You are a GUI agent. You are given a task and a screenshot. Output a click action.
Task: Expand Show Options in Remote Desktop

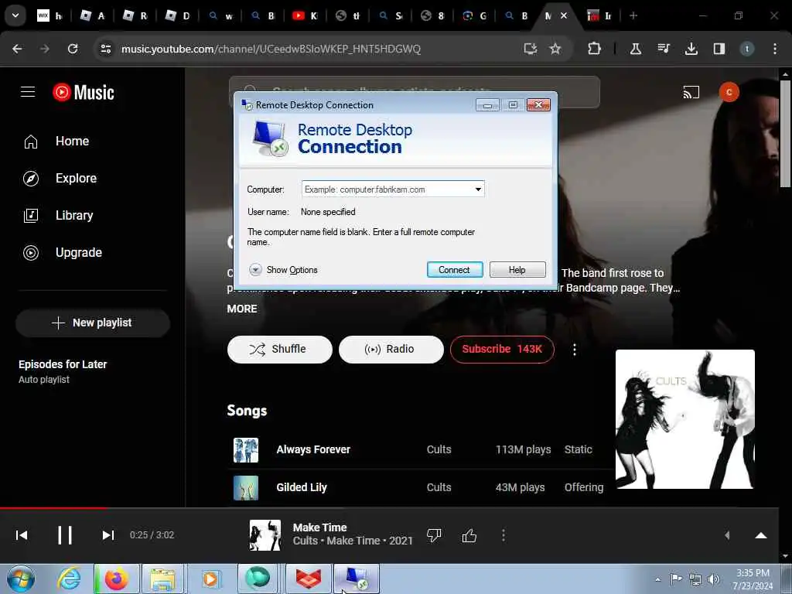click(x=284, y=270)
